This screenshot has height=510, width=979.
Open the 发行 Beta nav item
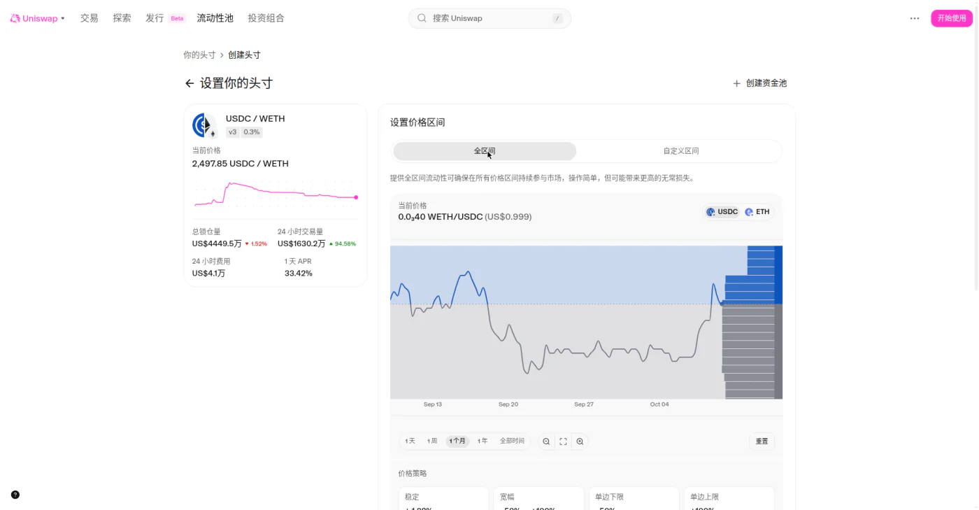[166, 18]
